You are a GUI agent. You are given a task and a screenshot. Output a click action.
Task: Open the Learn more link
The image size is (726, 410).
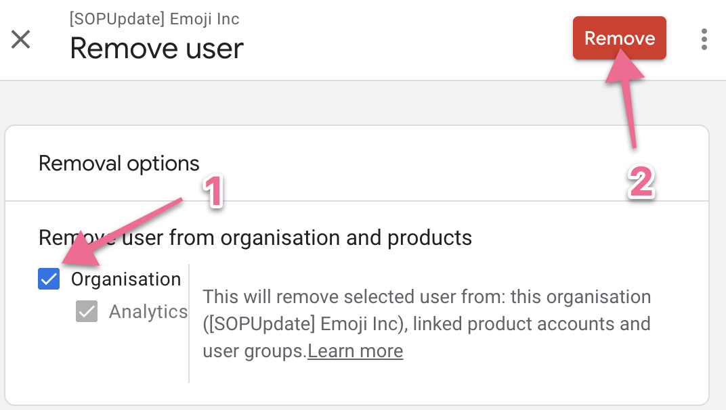pos(355,351)
